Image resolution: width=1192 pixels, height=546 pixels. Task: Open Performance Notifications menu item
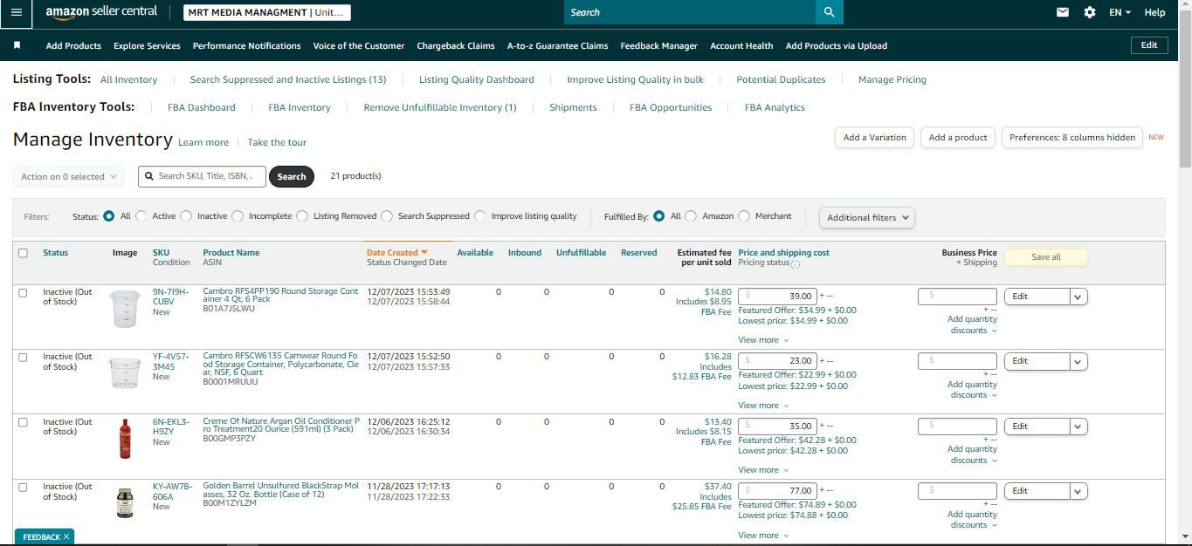[x=246, y=45]
